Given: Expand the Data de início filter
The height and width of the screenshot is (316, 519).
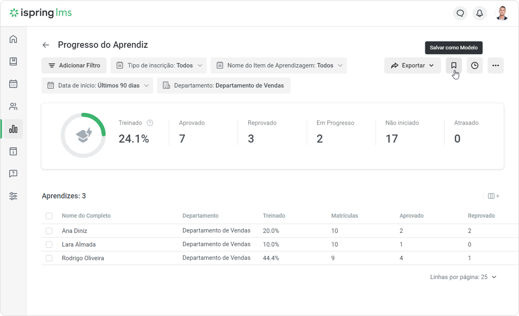Looking at the screenshot, I should point(97,86).
